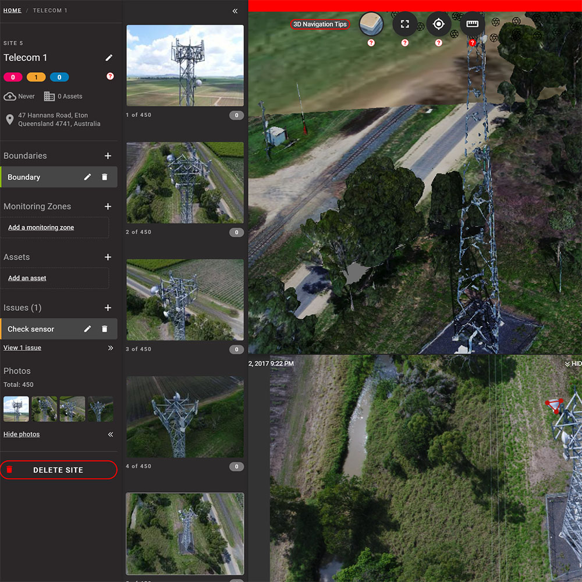
Task: Open second small thumbnail in Photos section
Action: [44, 409]
